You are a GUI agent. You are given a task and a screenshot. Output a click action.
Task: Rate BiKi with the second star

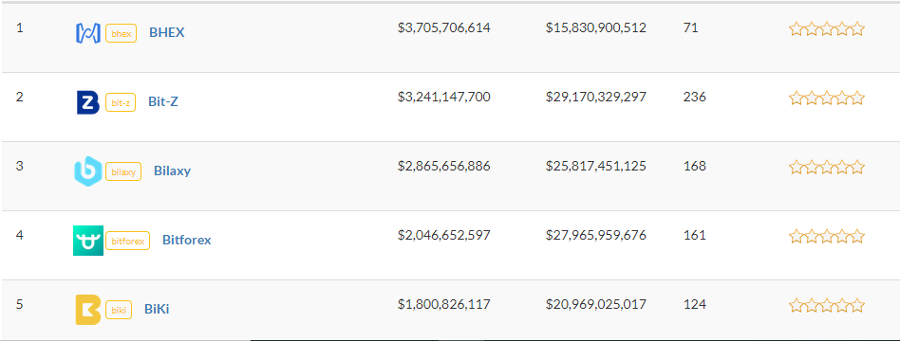click(812, 305)
